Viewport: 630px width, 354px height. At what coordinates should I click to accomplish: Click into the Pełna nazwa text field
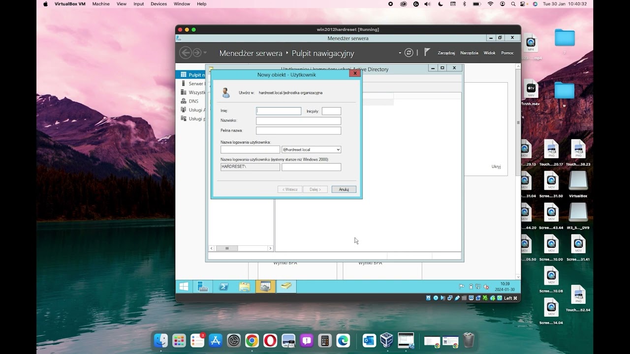pos(298,131)
